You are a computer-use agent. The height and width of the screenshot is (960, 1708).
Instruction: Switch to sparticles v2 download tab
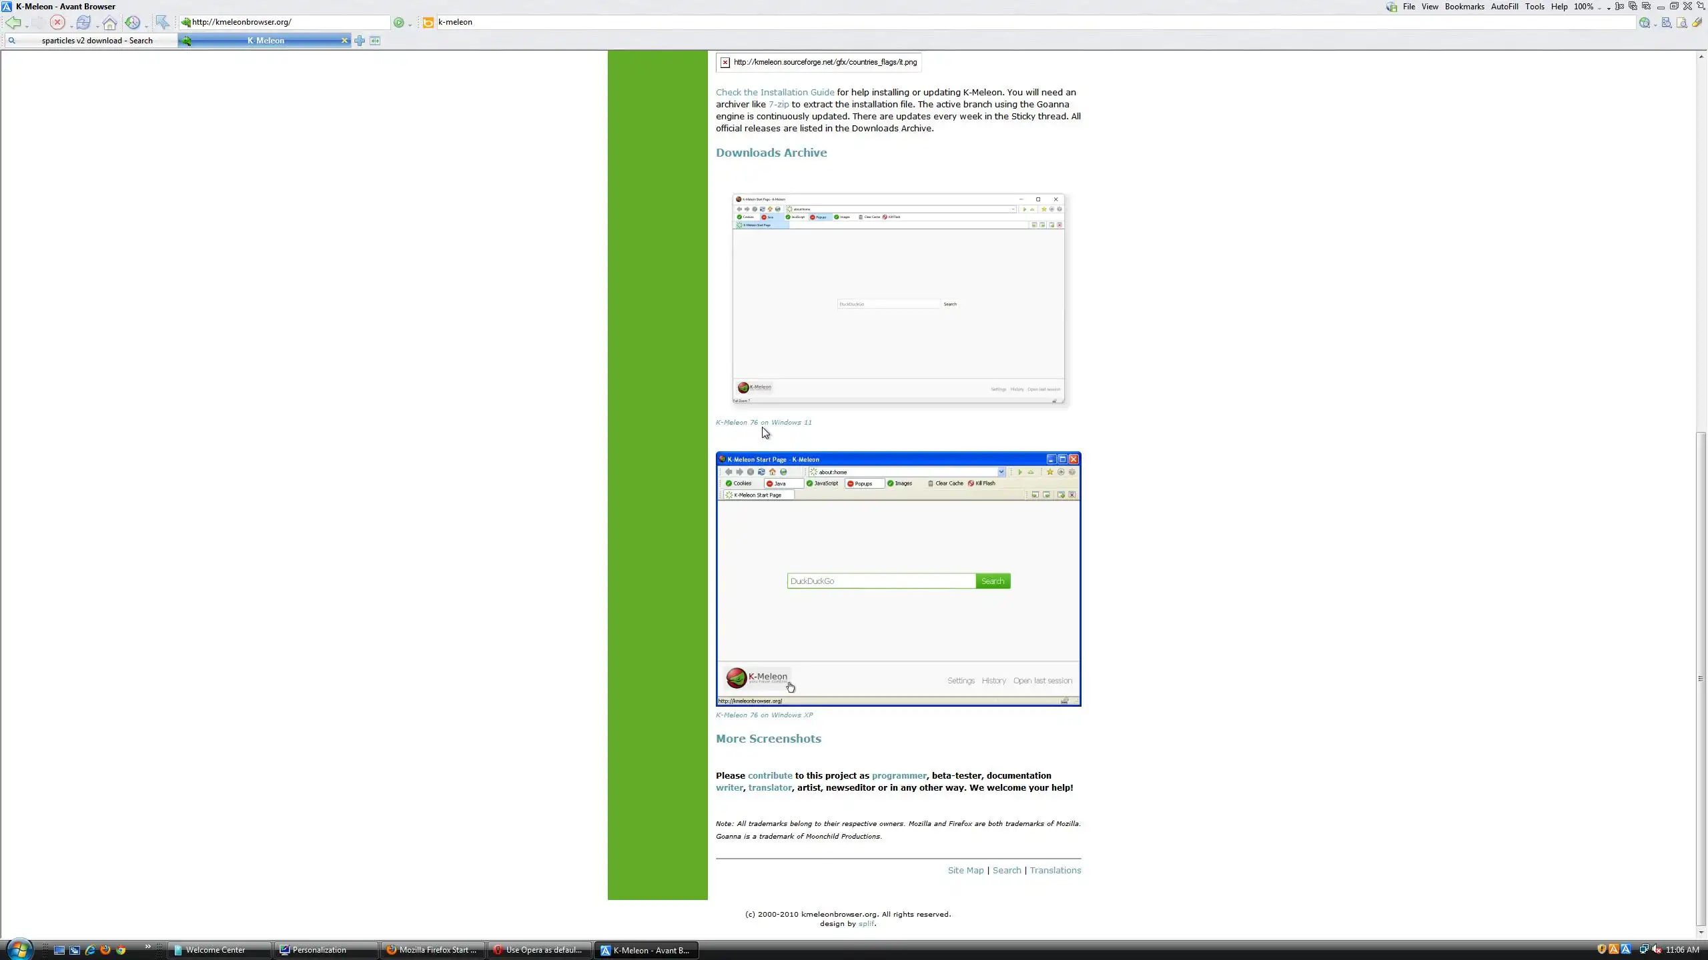click(x=97, y=41)
